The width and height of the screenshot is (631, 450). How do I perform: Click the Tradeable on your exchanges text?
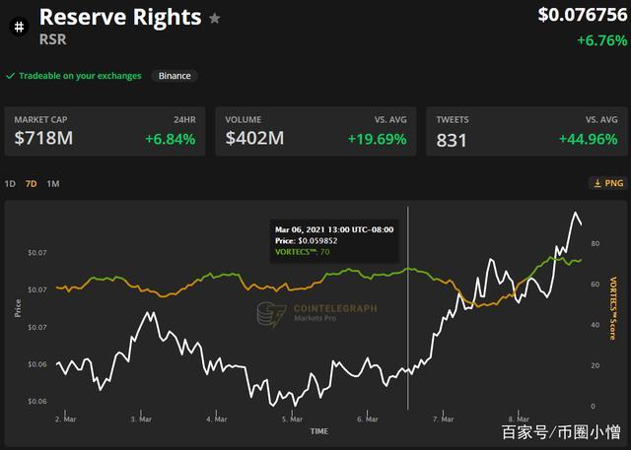[80, 76]
